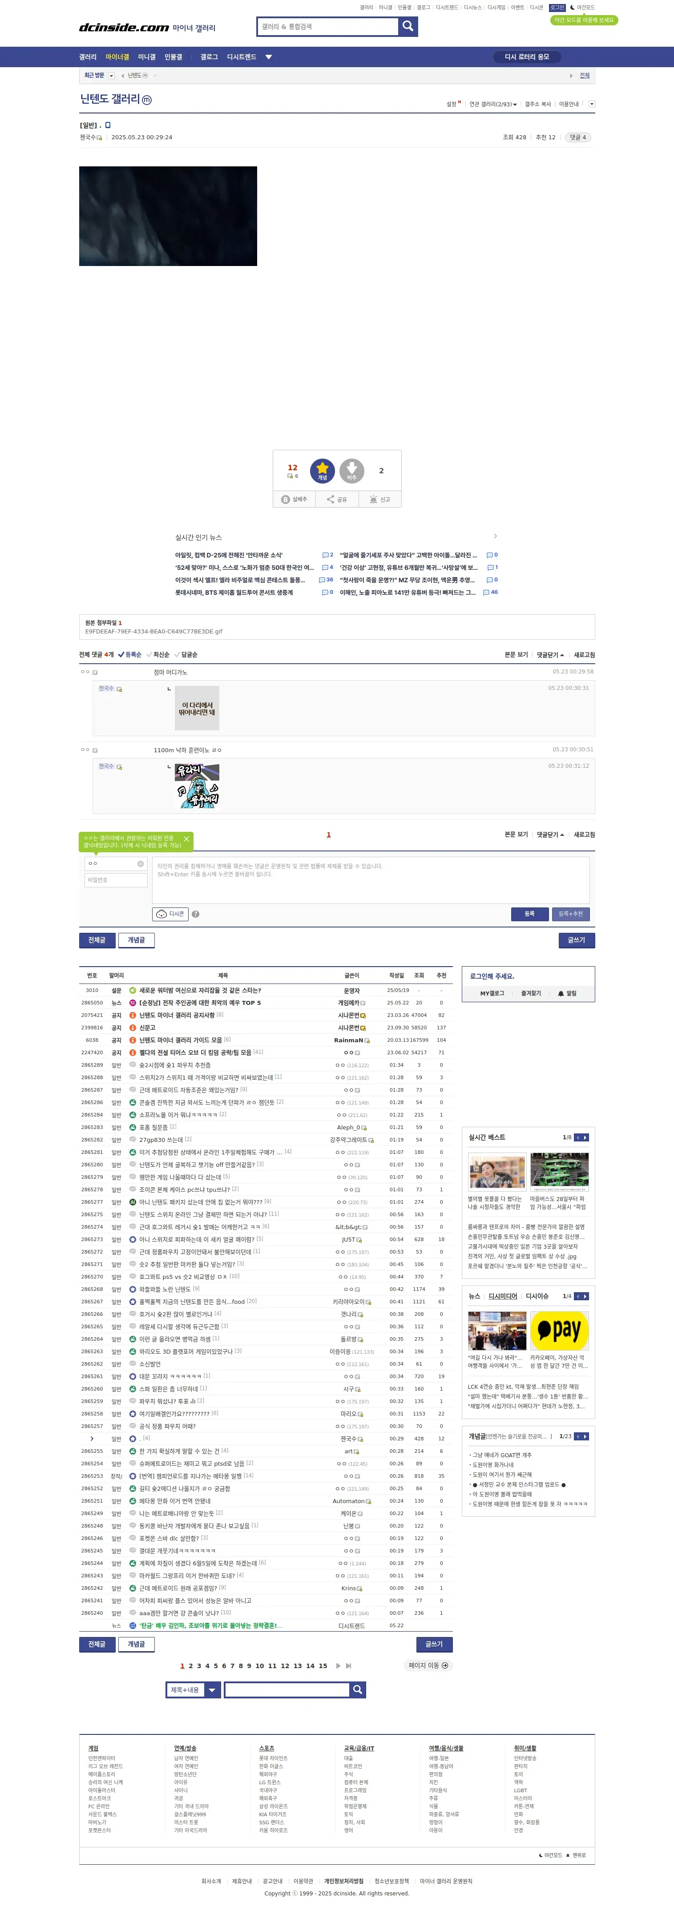Click the 페이지 이동 arrow button
674x1919 pixels.
428,1666
